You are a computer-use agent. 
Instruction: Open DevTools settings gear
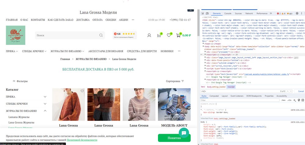pyautogui.click(x=297, y=14)
